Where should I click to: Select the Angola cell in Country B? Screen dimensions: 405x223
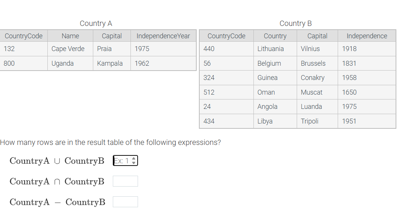[275, 107]
